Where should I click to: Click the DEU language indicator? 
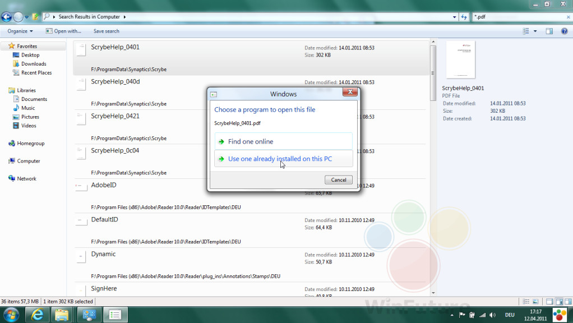coord(510,315)
